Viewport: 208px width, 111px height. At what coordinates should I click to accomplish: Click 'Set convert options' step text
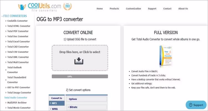pyautogui.click(x=78, y=90)
